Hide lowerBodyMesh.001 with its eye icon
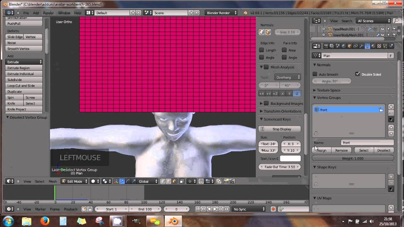The image size is (404, 227). click(x=382, y=35)
